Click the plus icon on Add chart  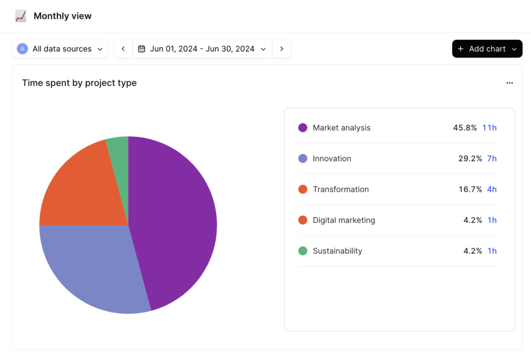[462, 48]
